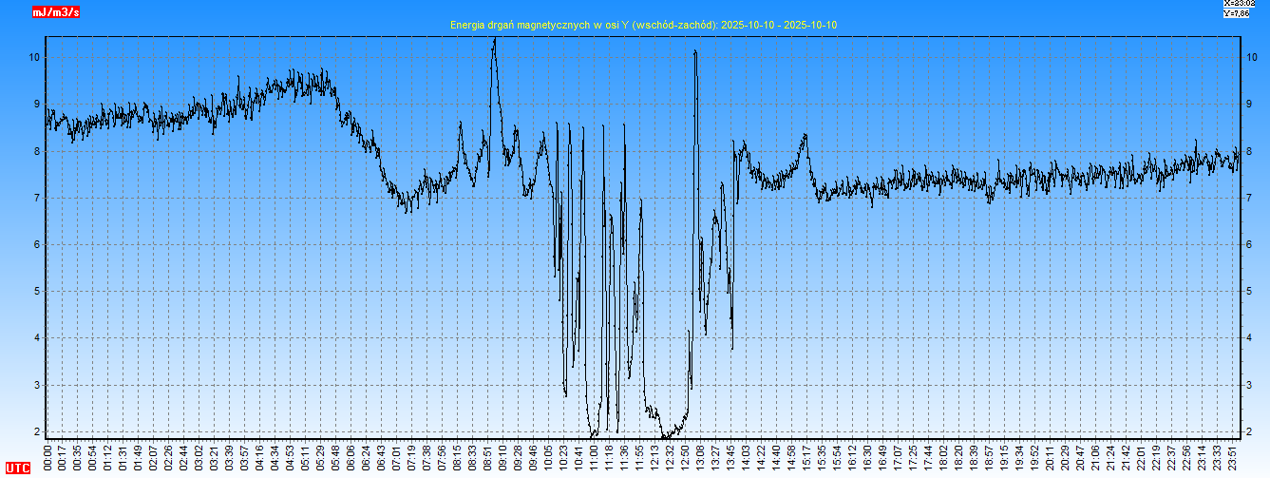
Task: Click the 06:06 time axis label
Action: [x=351, y=456]
